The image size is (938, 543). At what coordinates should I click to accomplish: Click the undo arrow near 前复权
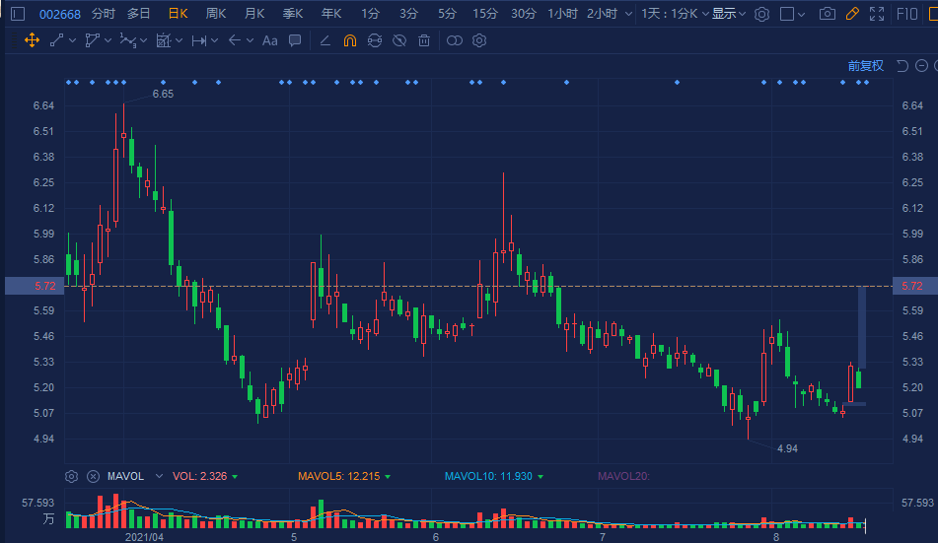[x=902, y=66]
